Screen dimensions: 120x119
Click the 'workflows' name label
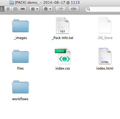(x=20, y=99)
